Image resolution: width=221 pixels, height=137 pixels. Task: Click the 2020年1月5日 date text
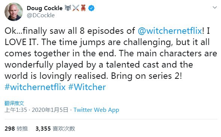click(50, 110)
